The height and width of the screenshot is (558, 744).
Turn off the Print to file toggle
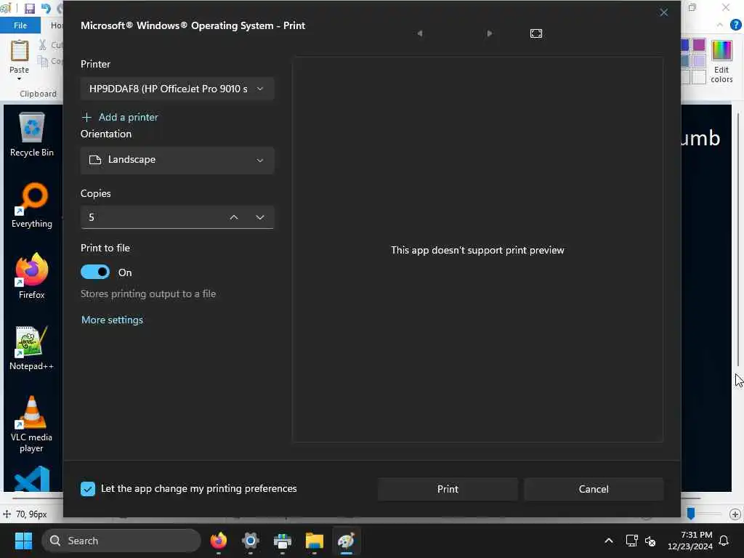[95, 272]
